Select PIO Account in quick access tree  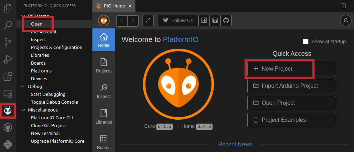pos(44,32)
